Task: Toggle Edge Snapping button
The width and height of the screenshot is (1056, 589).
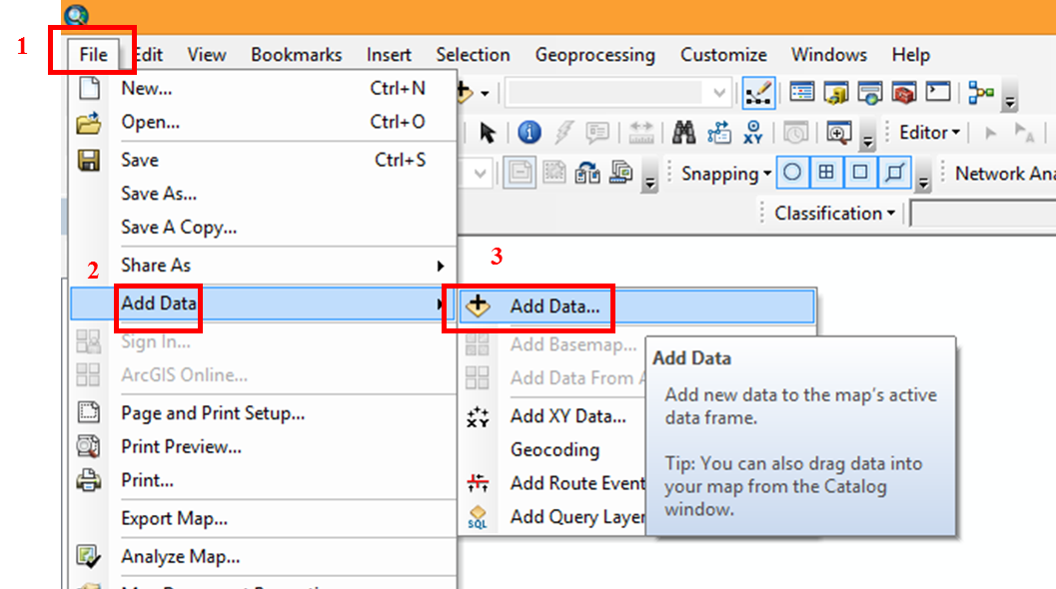Action: (x=894, y=173)
